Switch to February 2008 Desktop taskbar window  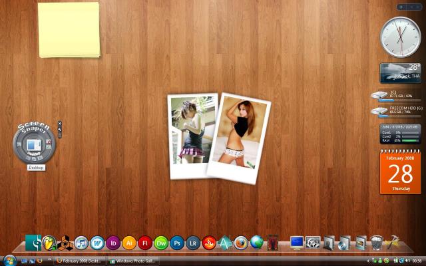coord(80,261)
